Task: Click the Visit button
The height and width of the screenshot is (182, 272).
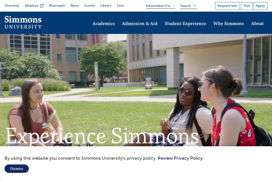Action: (x=247, y=6)
